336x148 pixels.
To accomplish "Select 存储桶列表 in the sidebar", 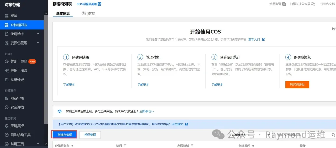I will click(22, 25).
